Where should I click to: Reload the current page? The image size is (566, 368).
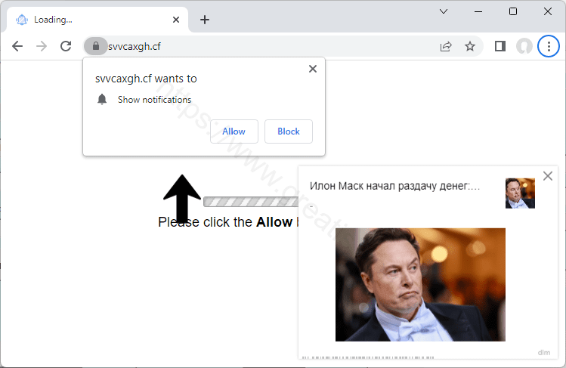click(66, 46)
